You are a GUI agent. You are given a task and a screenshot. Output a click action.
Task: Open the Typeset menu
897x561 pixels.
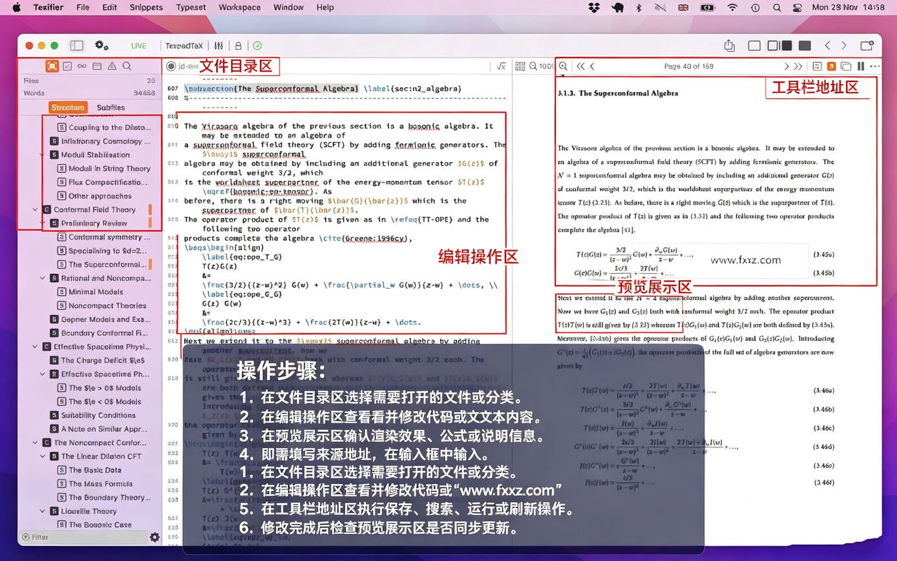coord(191,7)
